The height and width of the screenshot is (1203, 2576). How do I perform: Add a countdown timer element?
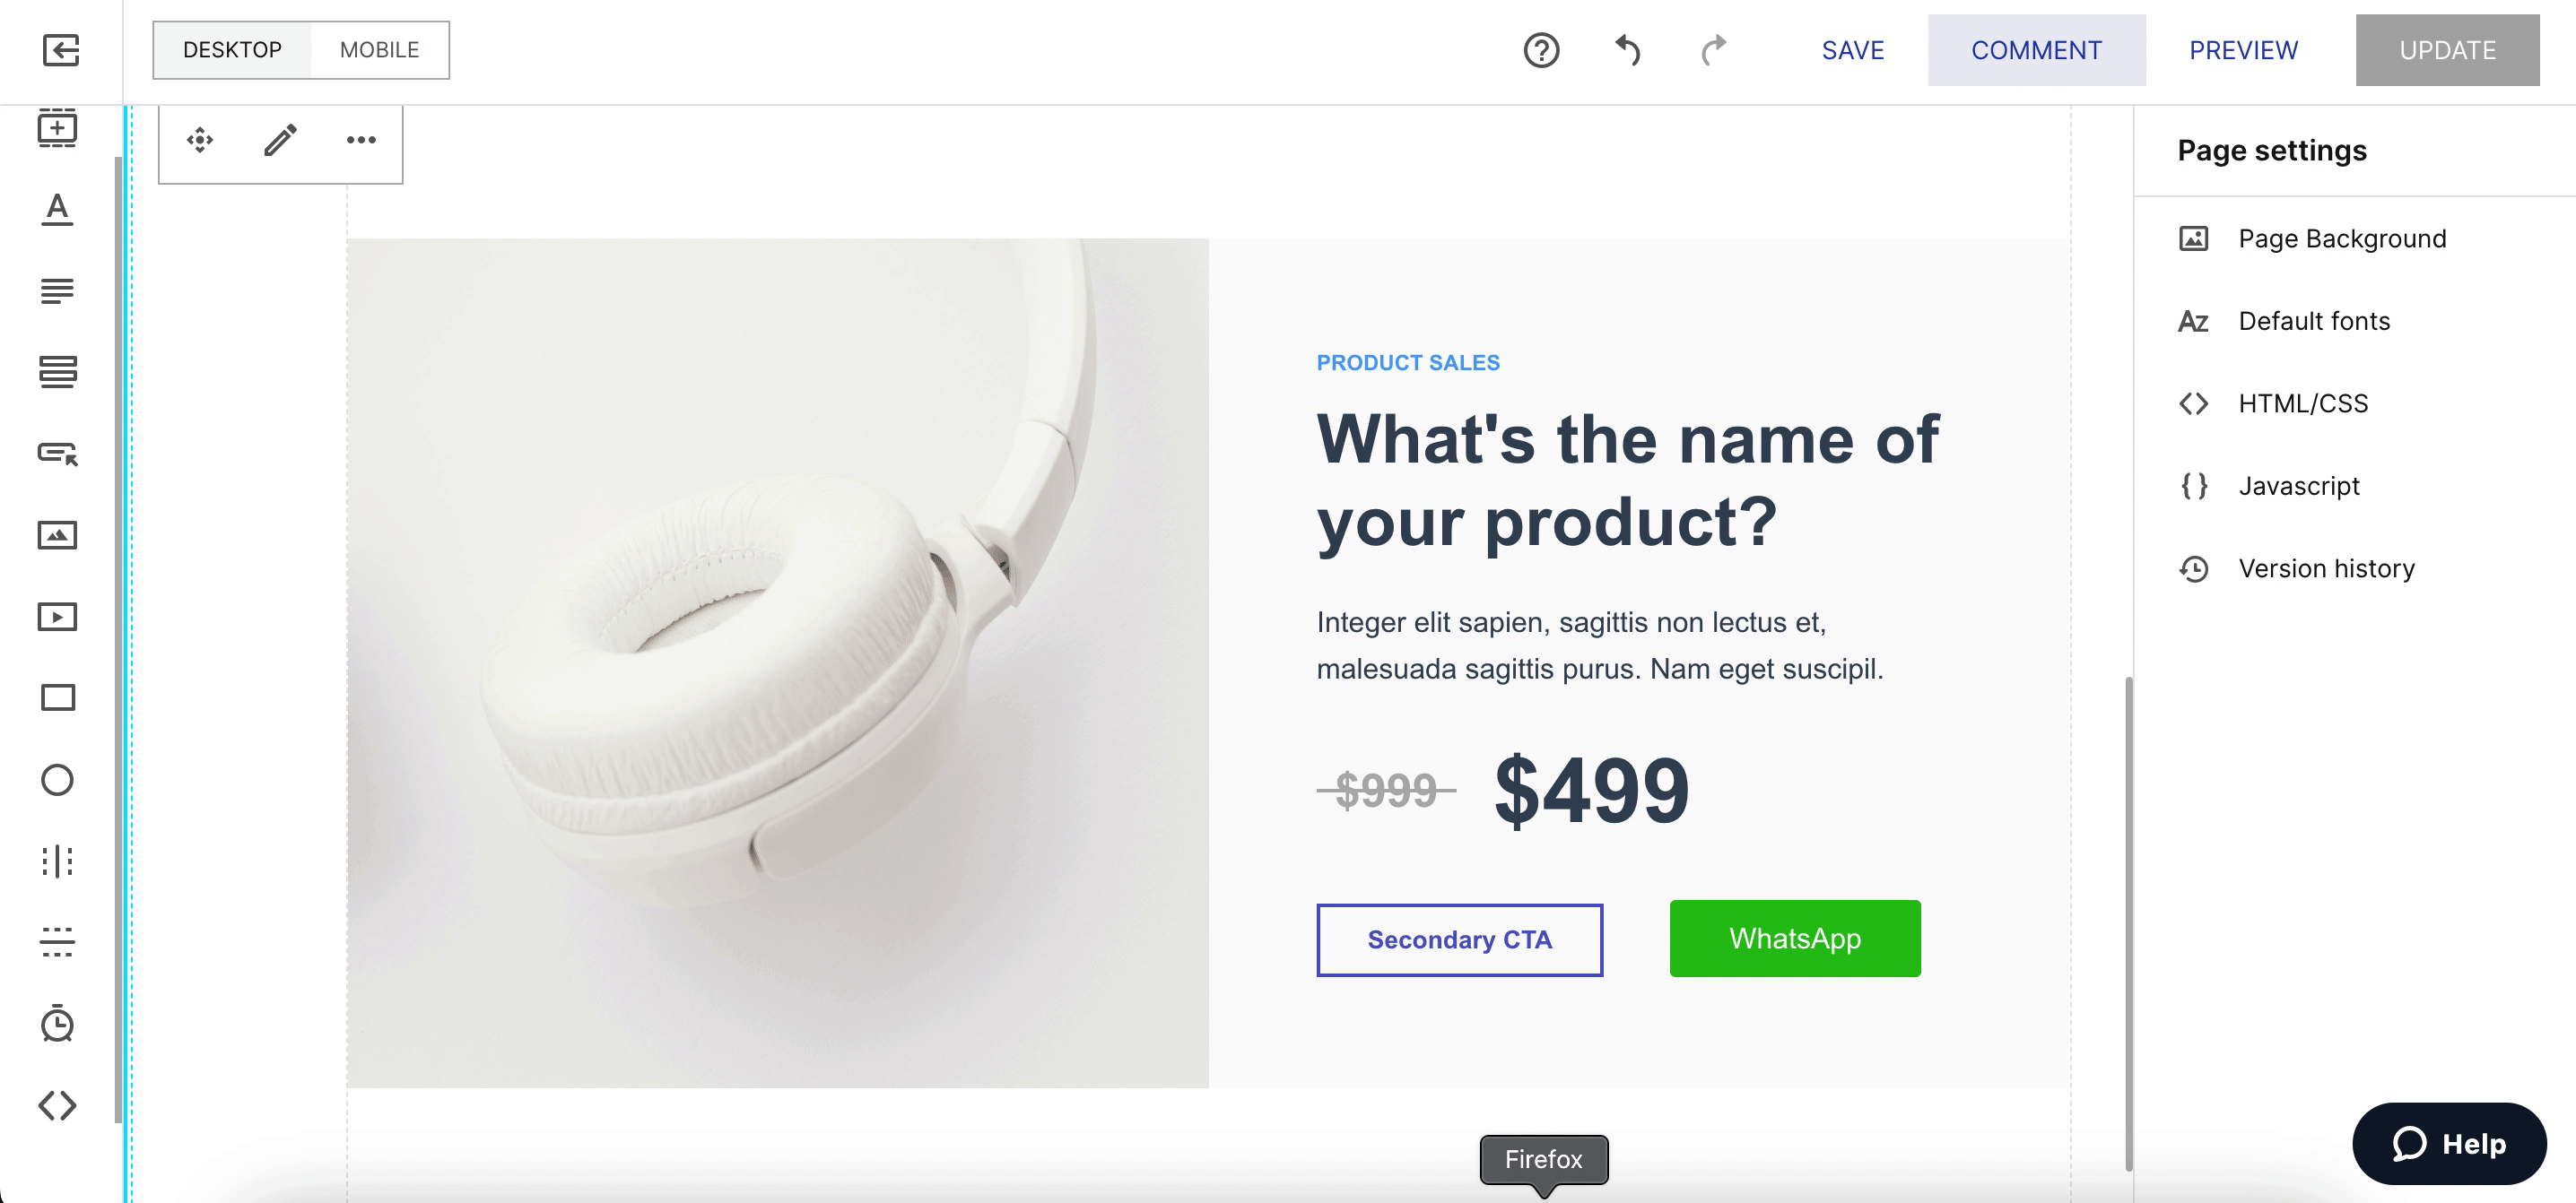pos(57,1023)
